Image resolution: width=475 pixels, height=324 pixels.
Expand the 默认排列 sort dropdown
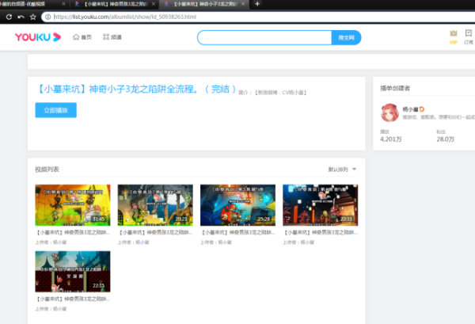[x=342, y=169]
